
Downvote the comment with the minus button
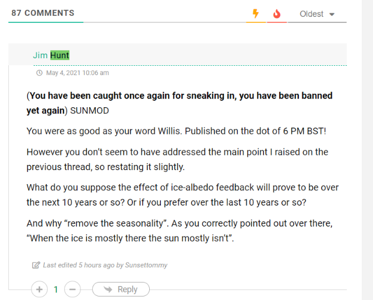72,290
